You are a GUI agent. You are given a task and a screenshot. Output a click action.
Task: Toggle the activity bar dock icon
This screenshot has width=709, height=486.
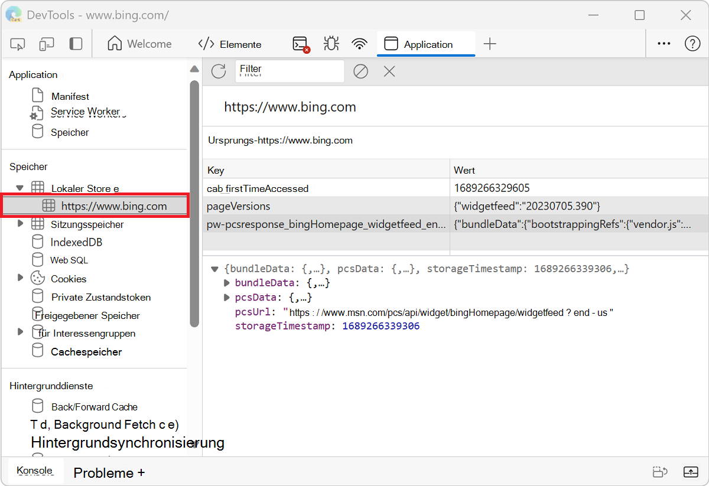[x=76, y=44]
